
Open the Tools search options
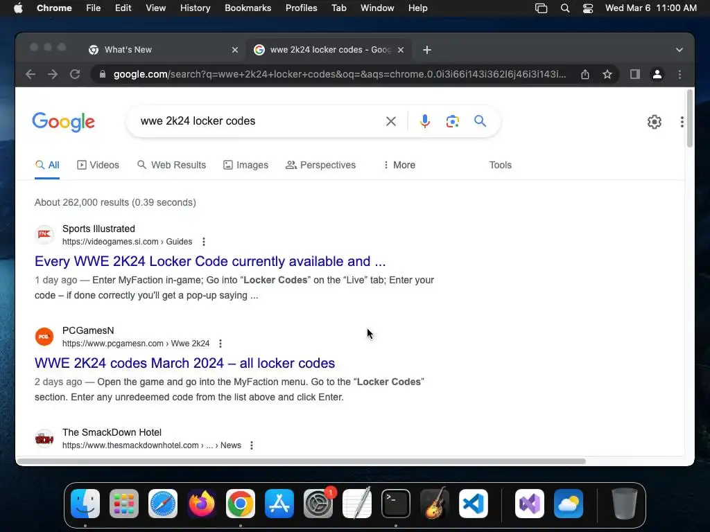coord(501,165)
